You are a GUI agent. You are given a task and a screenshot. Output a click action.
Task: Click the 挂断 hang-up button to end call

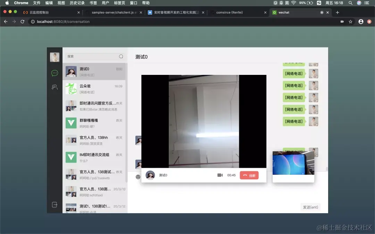click(x=249, y=175)
